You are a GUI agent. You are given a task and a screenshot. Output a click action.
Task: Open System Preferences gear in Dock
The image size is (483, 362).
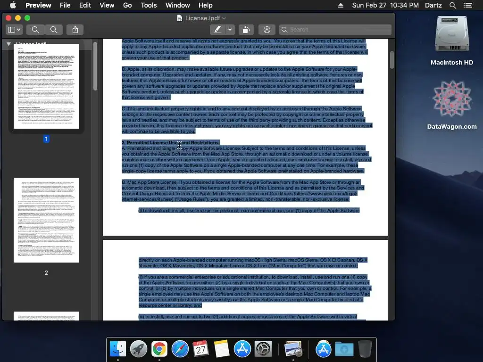click(263, 349)
